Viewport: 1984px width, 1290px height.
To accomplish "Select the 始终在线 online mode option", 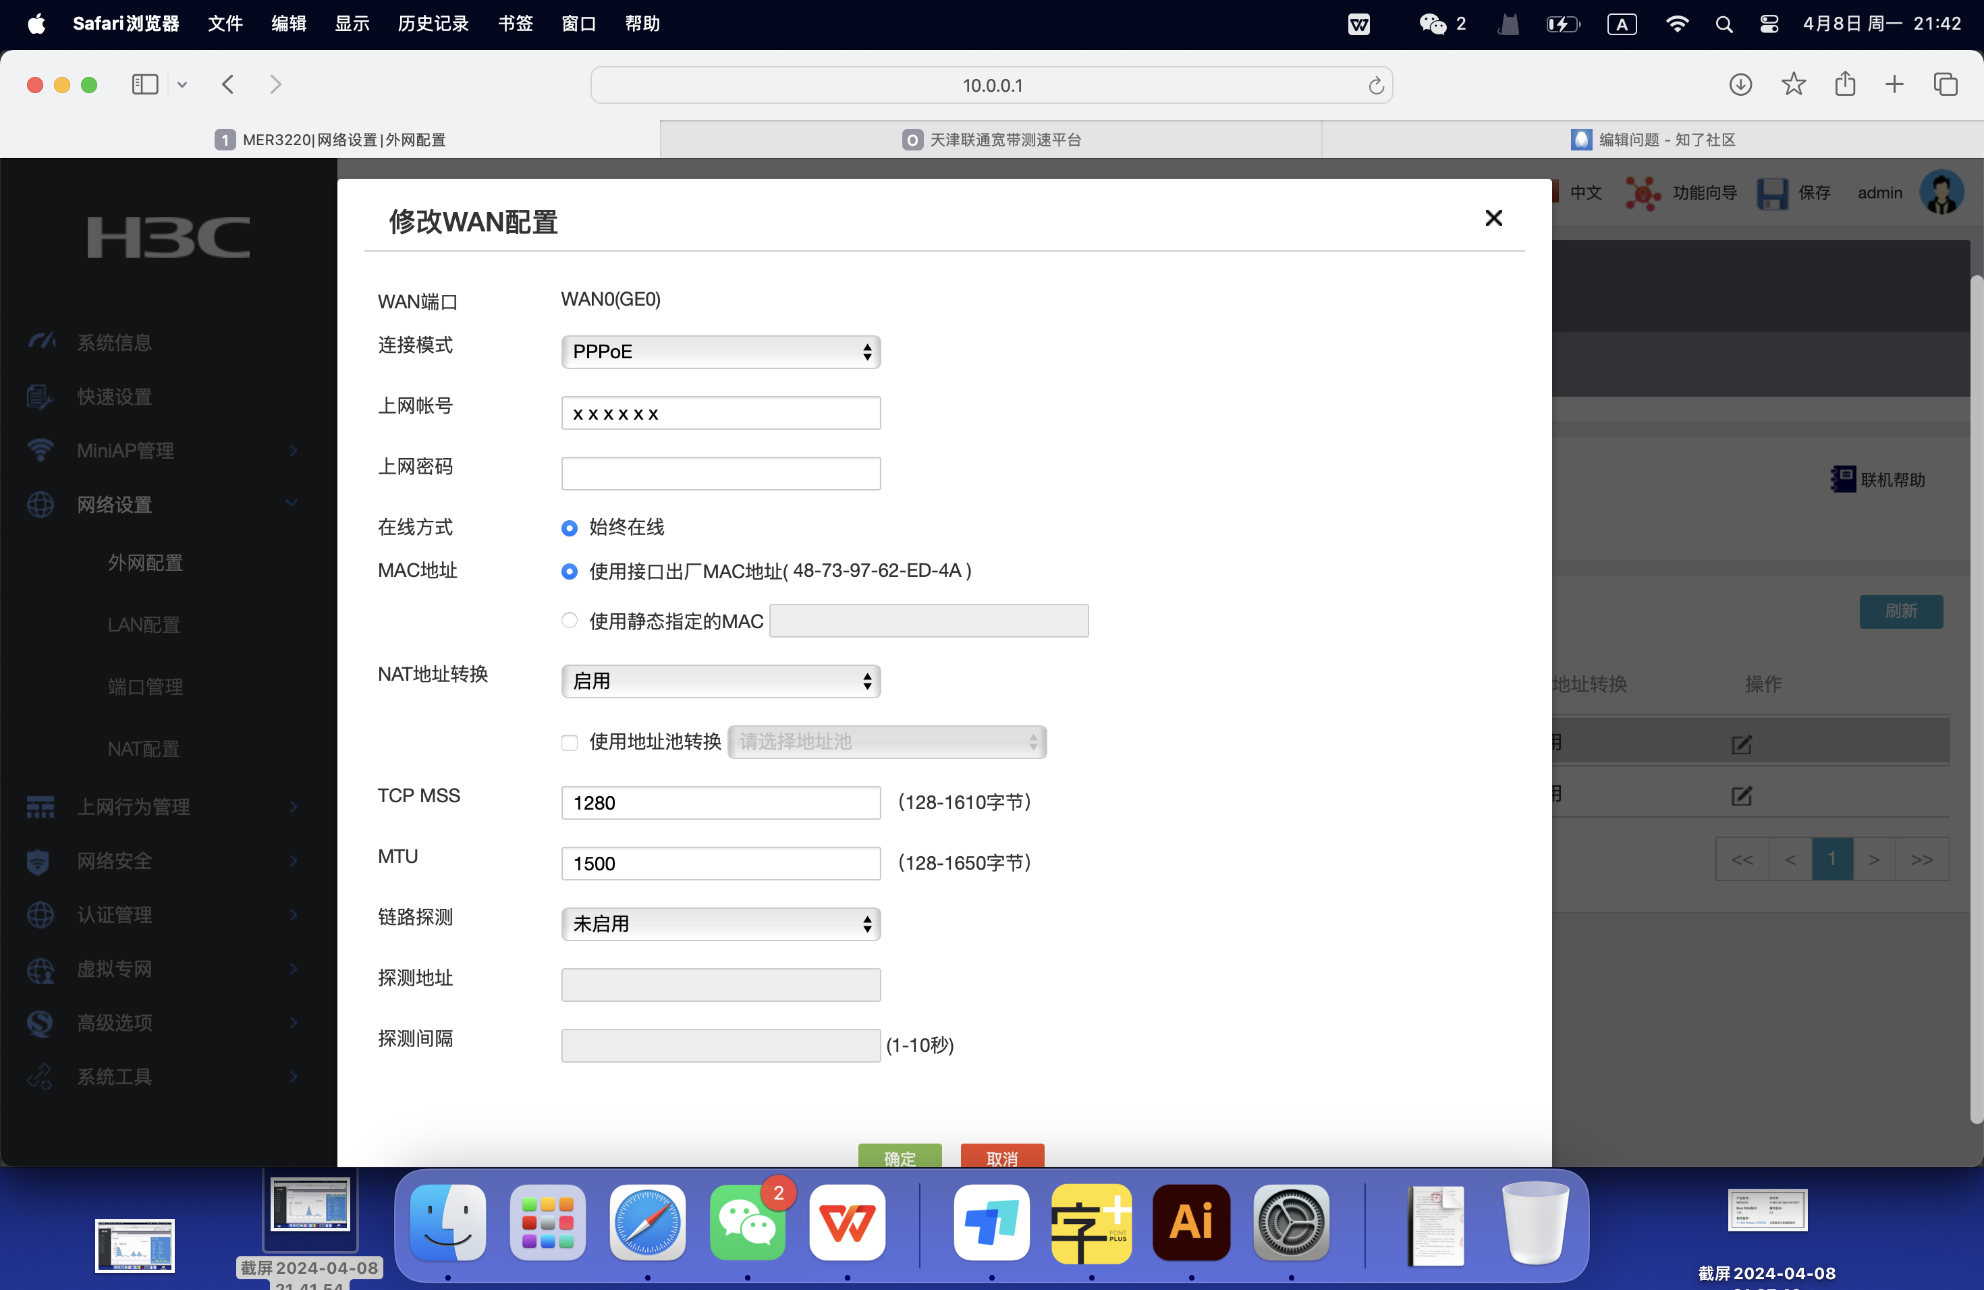I will coord(570,528).
